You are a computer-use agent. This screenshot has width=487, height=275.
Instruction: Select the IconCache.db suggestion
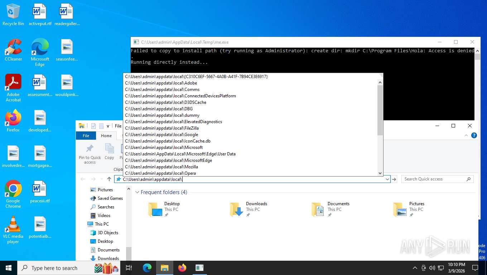click(250, 141)
